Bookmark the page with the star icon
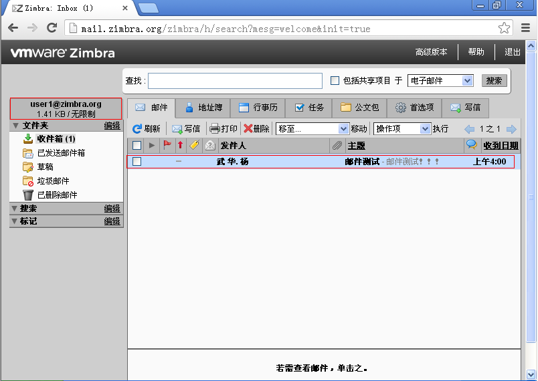Image resolution: width=538 pixels, height=381 pixels. 504,28
